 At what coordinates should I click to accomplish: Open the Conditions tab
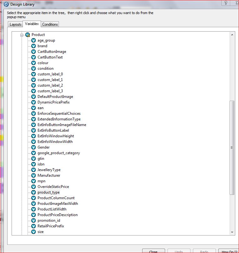coord(50,24)
